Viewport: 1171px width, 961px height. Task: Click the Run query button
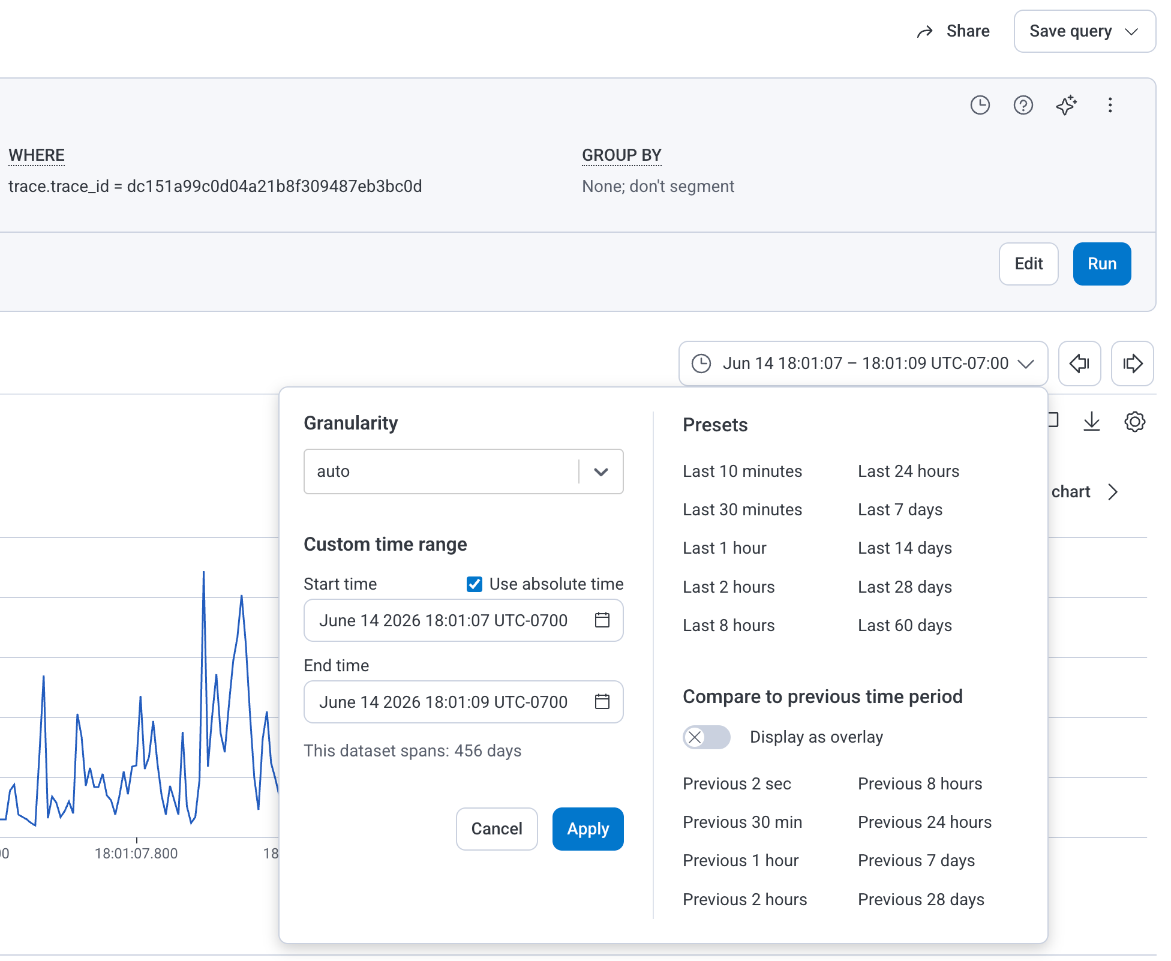click(x=1102, y=264)
